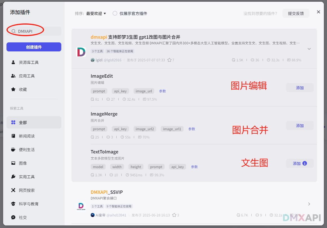Click the 提交反馈 feedback button
This screenshot has height=228, width=327.
[296, 13]
